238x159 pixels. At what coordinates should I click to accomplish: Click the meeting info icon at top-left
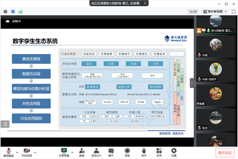pyautogui.click(x=6, y=12)
